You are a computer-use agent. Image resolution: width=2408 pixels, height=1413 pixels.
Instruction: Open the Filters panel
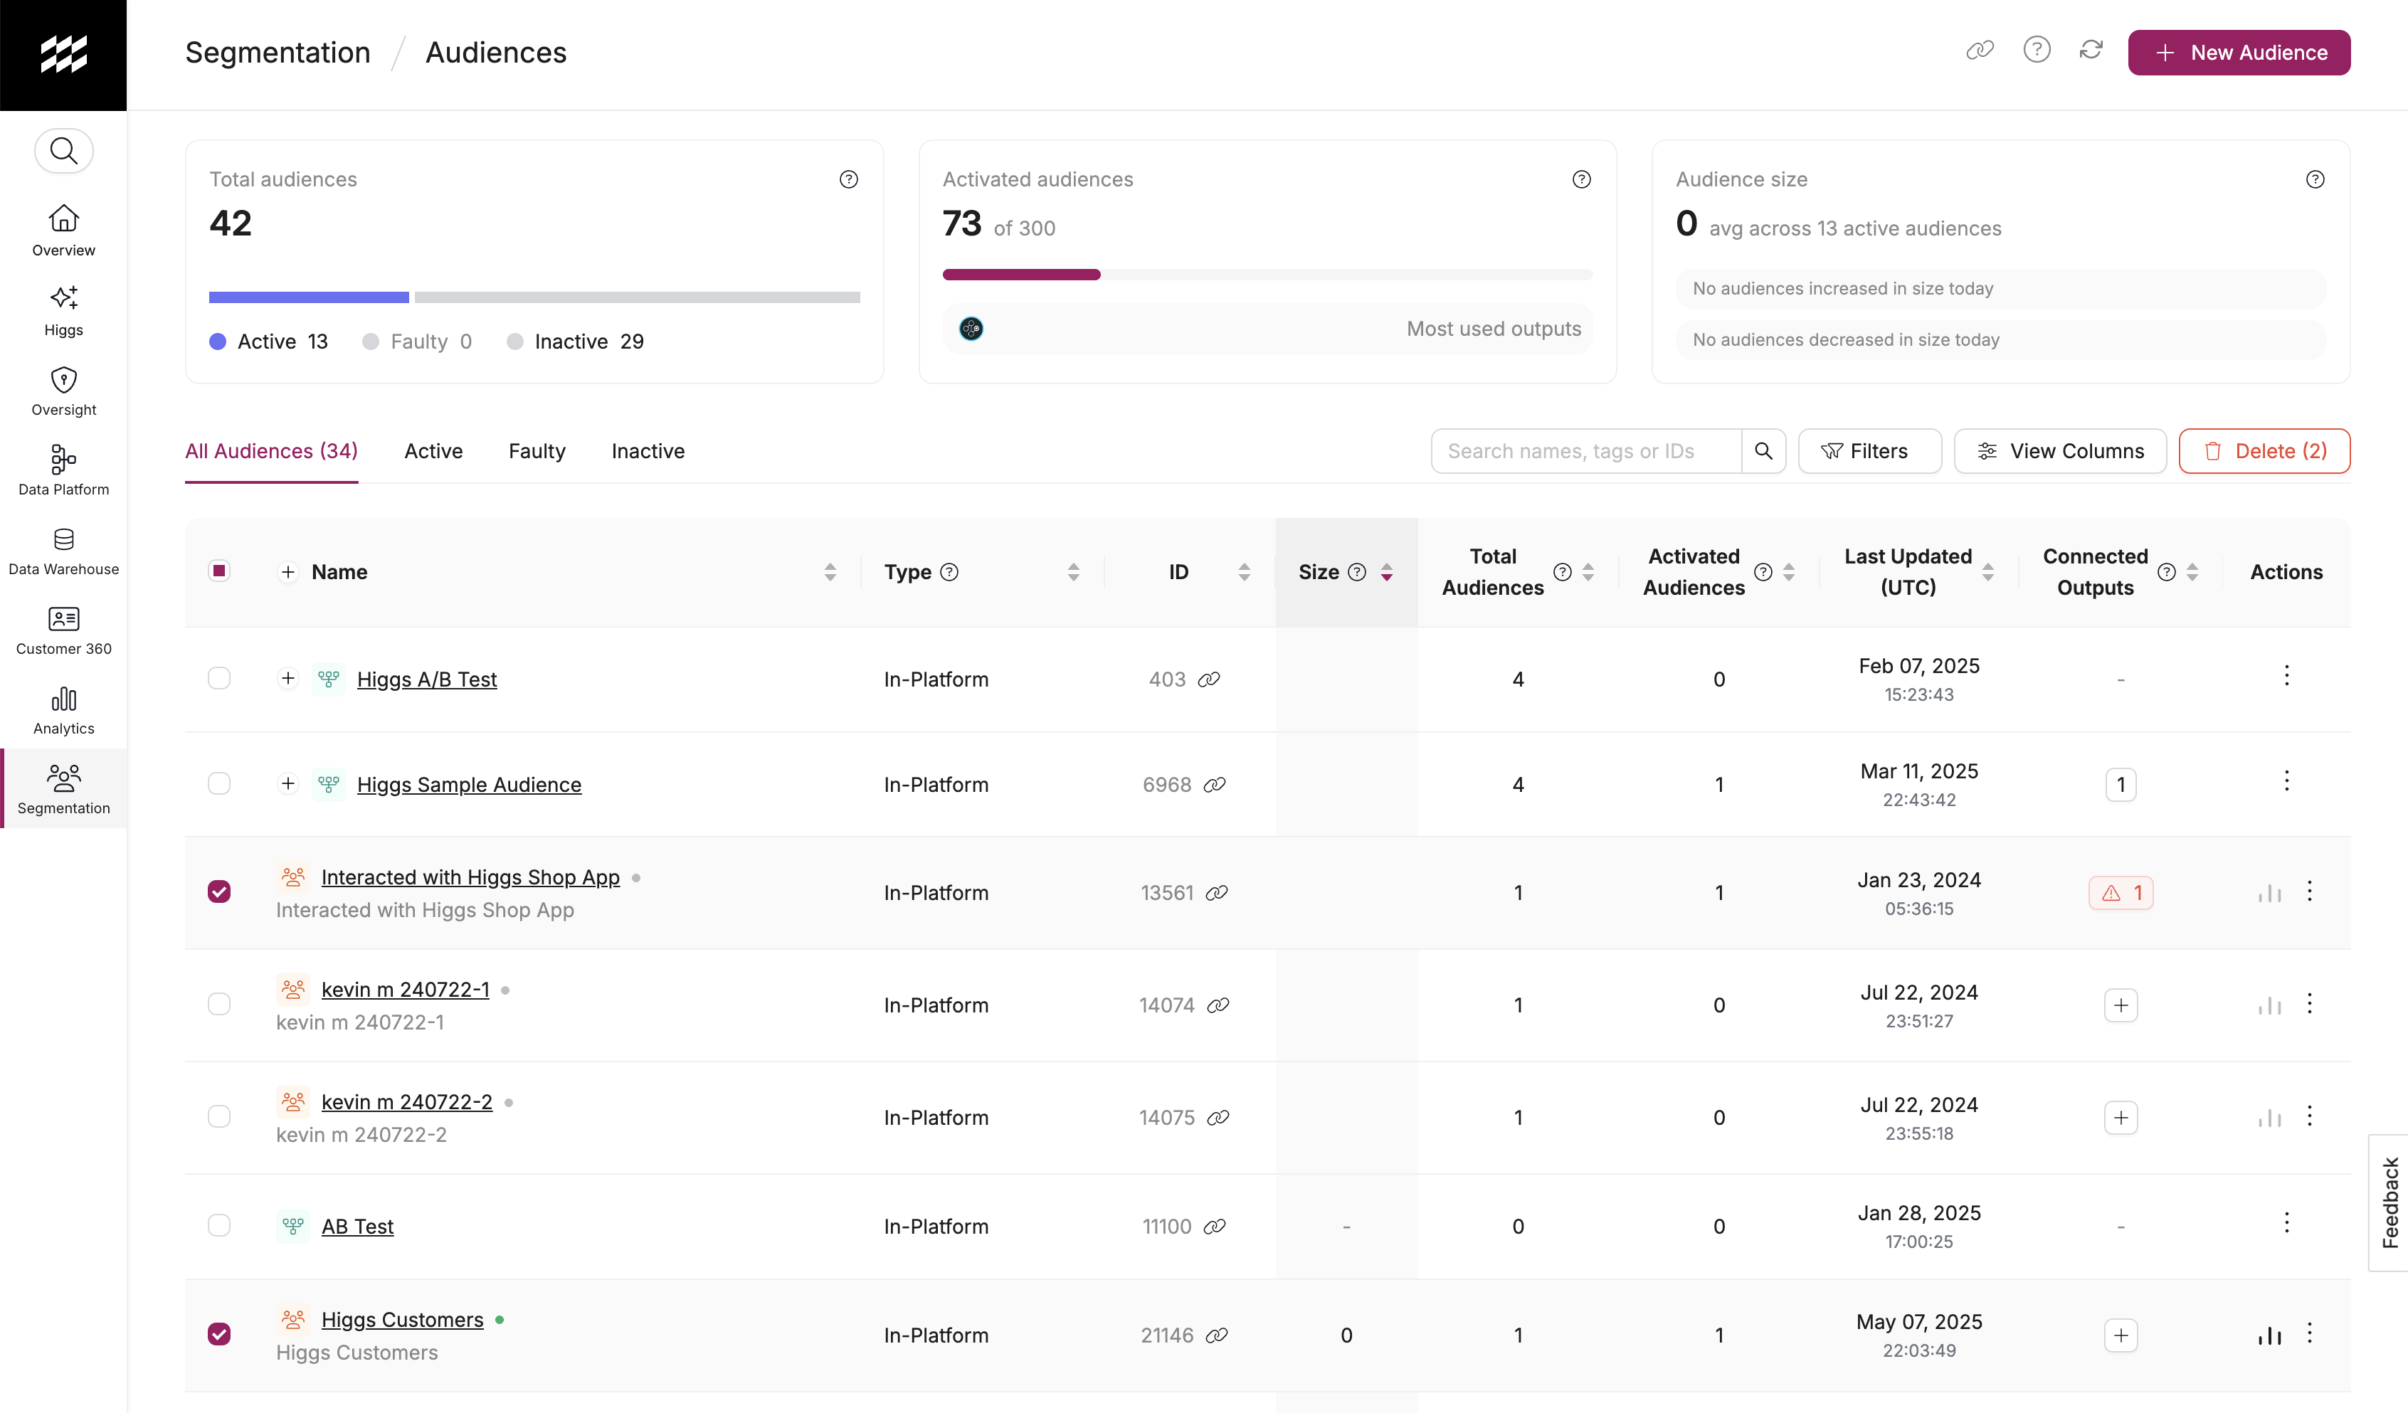click(x=1869, y=451)
